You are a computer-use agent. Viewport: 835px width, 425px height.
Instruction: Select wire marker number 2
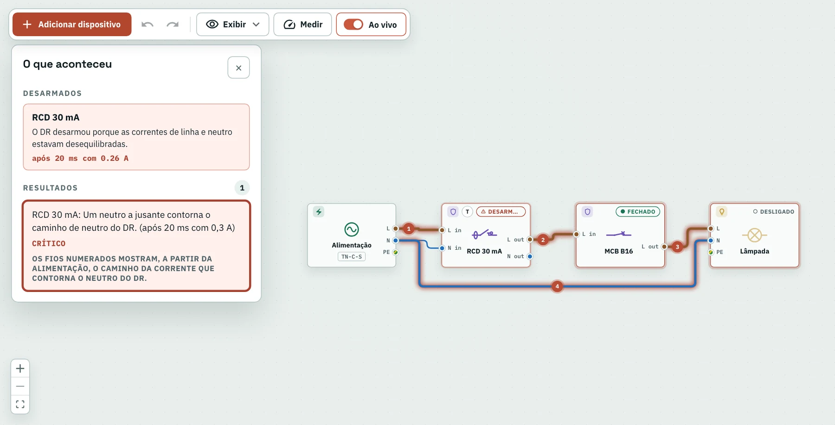point(543,240)
